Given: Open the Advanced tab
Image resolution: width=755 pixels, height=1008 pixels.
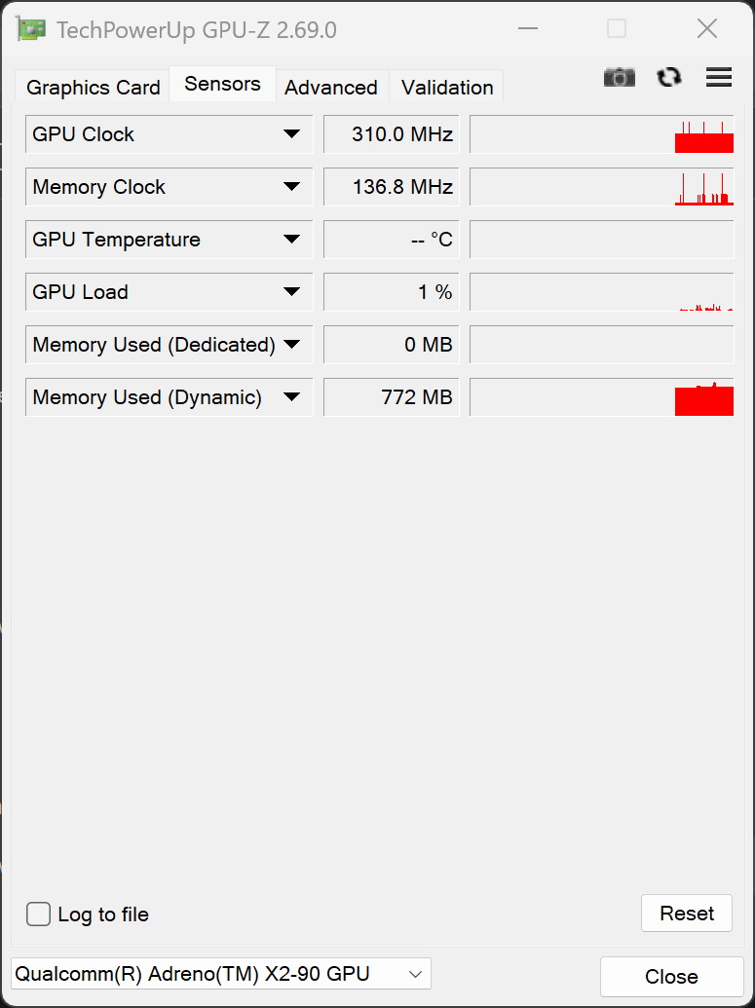Looking at the screenshot, I should pyautogui.click(x=331, y=88).
